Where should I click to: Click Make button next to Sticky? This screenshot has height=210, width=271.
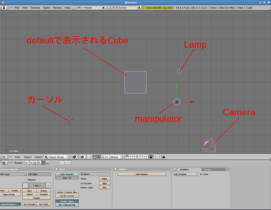pyautogui.click(x=105, y=179)
